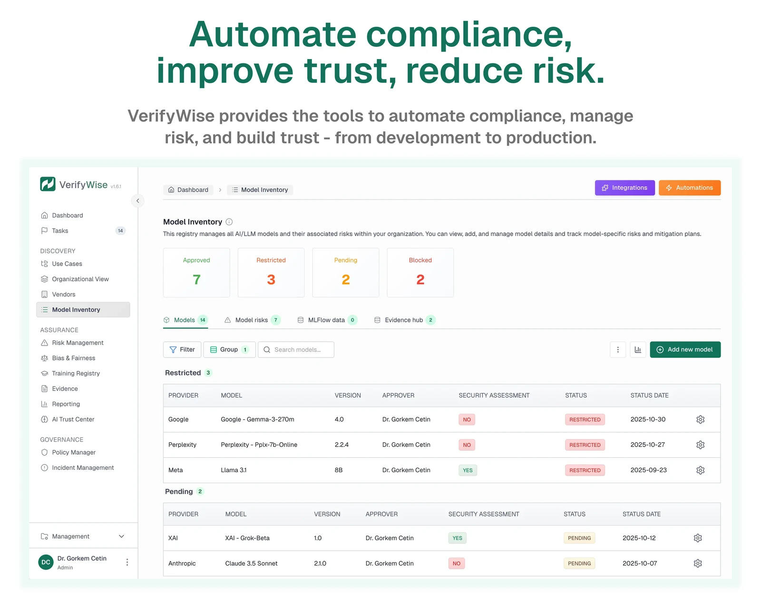Image resolution: width=761 pixels, height=615 pixels.
Task: Open Bias & Fairness in the sidebar
Action: coord(83,358)
